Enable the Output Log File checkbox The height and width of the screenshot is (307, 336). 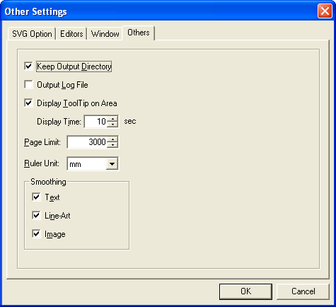28,85
